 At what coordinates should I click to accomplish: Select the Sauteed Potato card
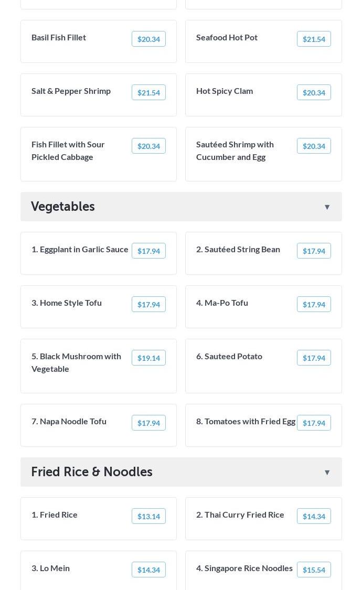[x=229, y=357]
